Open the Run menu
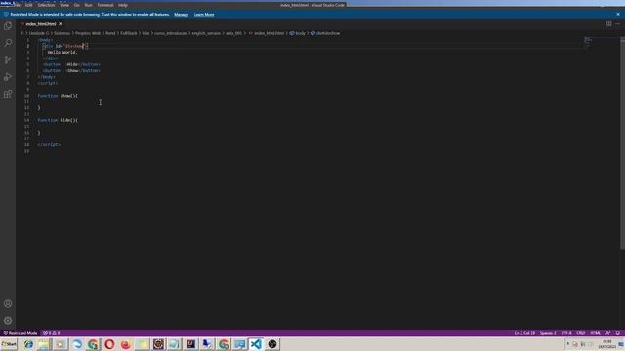625x351 pixels. (x=89, y=5)
